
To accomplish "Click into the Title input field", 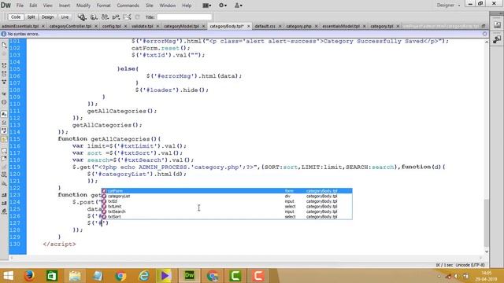I will point(184,17).
